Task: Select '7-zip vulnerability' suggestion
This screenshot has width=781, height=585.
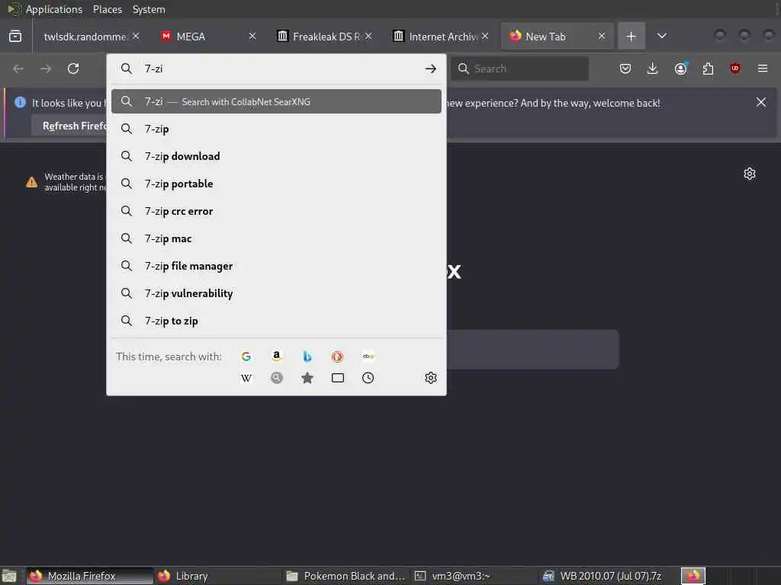Action: tap(276, 293)
